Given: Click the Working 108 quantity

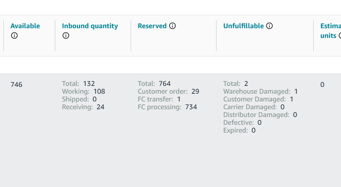Looking at the screenshot, I should 99,91.
